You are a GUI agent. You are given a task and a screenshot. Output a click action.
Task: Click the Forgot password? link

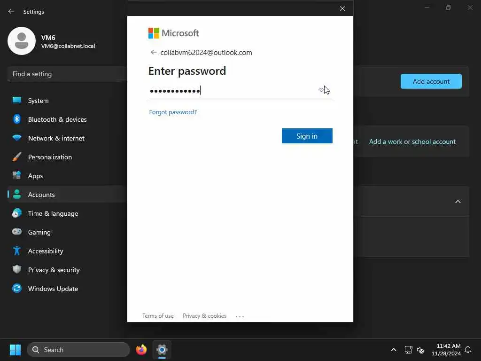click(173, 112)
